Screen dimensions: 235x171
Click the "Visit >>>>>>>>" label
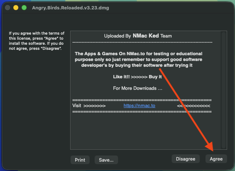tap(89, 106)
